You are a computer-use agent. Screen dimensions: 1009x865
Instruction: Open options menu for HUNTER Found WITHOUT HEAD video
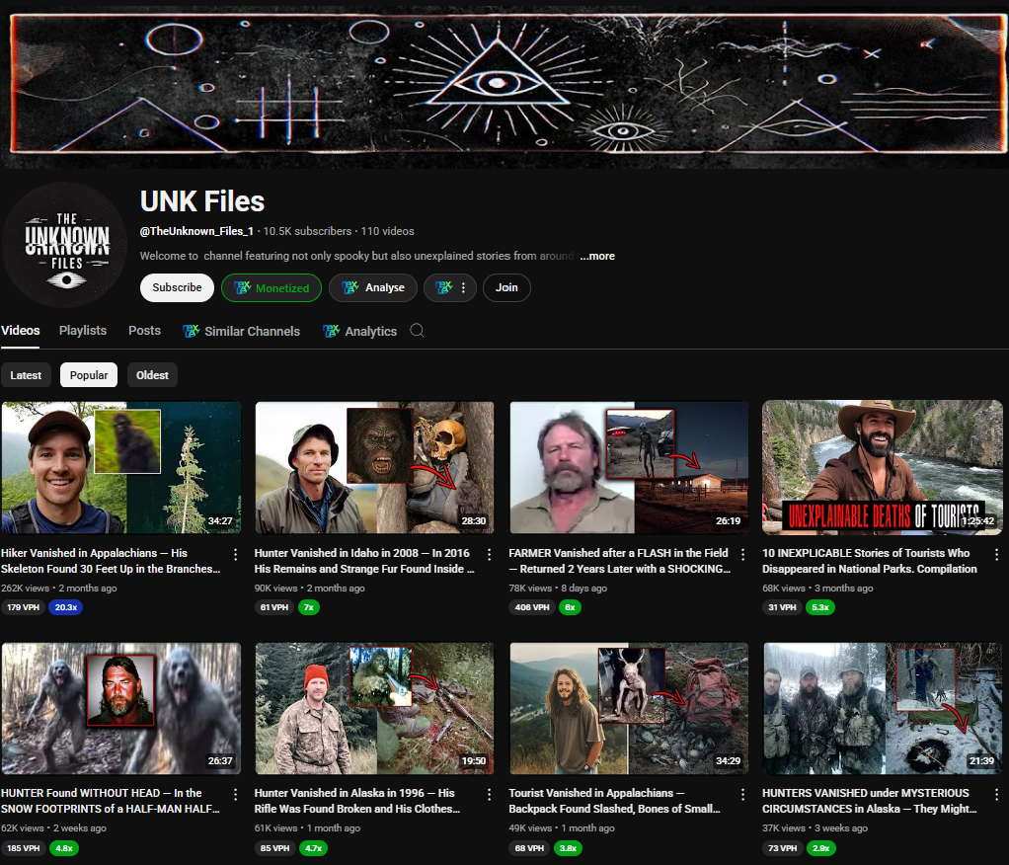[236, 795]
